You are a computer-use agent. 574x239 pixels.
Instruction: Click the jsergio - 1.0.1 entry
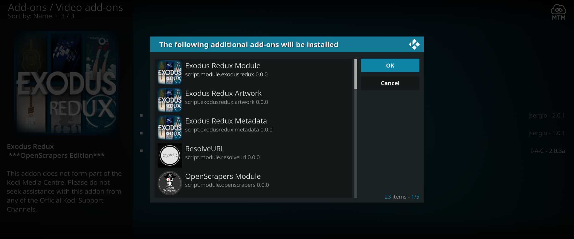546,133
